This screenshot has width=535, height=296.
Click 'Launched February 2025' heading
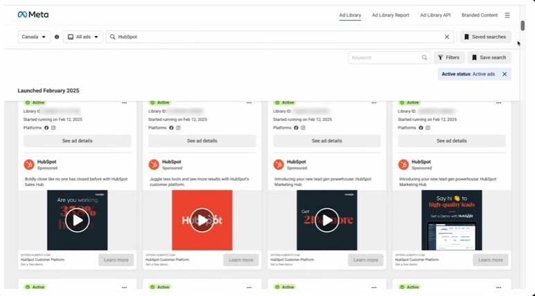(49, 91)
